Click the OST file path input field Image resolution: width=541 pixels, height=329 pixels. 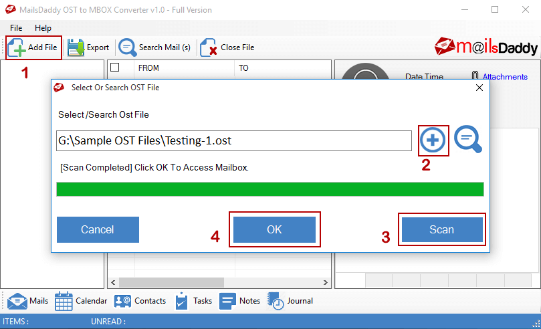click(234, 140)
